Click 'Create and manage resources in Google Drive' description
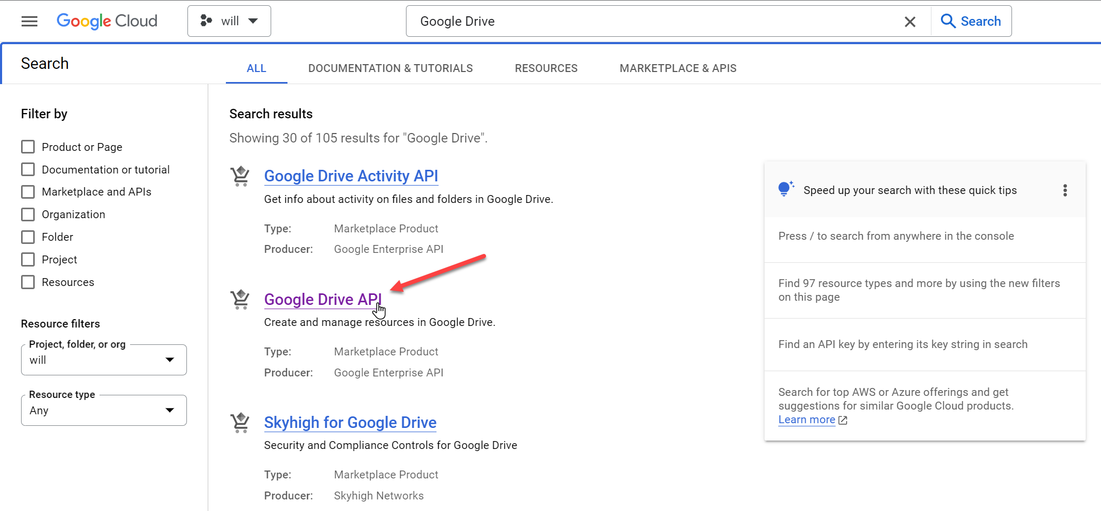 380,322
